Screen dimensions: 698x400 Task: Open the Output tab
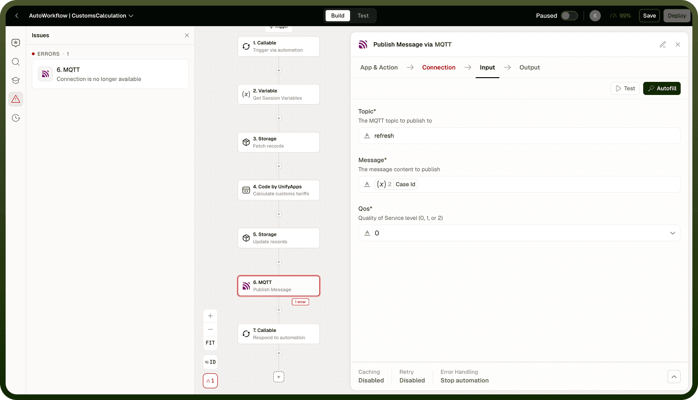click(x=530, y=67)
